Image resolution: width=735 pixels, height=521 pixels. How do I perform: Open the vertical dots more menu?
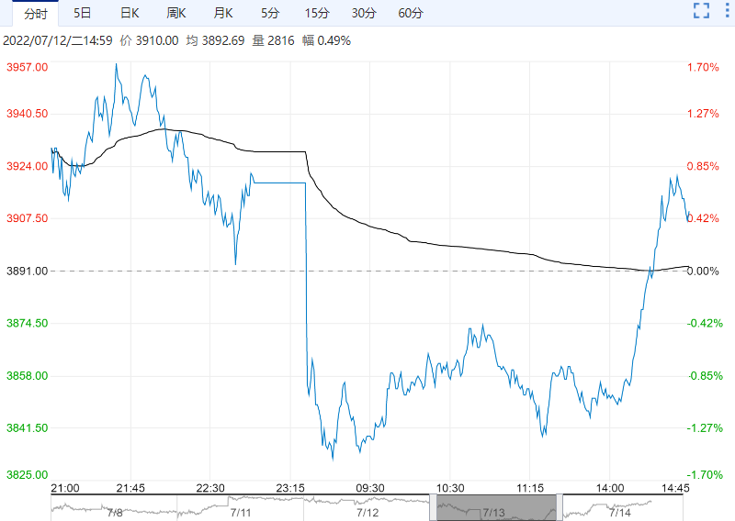728,10
